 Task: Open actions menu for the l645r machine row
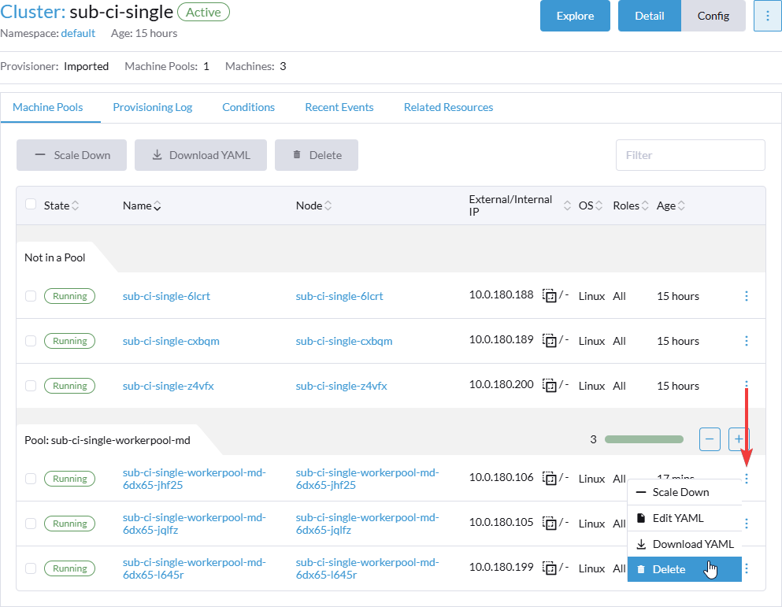pos(747,568)
